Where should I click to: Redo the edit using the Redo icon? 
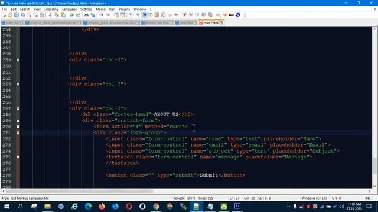tap(78, 15)
